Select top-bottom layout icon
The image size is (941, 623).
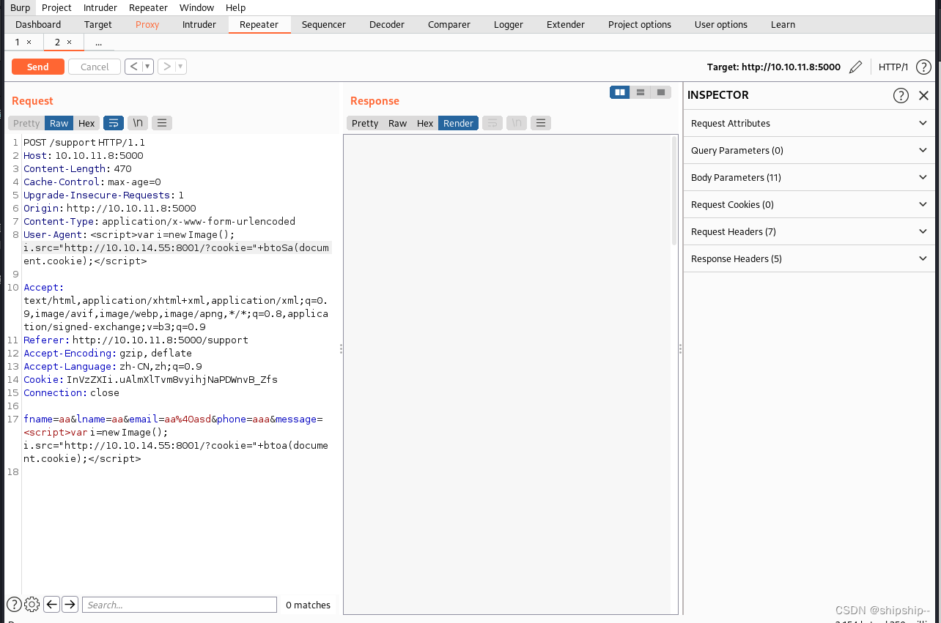coord(641,92)
